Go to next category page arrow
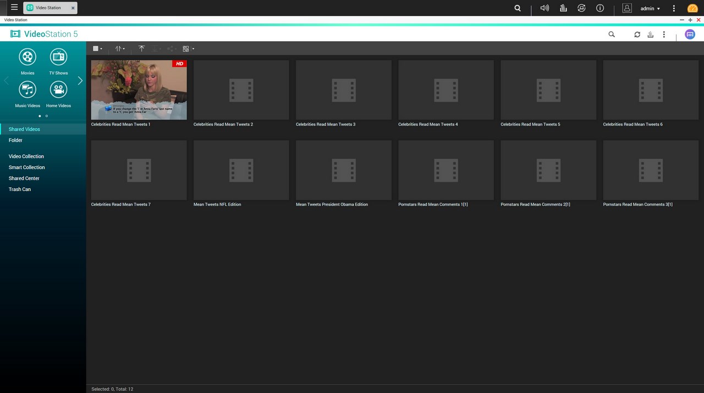The height and width of the screenshot is (393, 704). (80, 81)
